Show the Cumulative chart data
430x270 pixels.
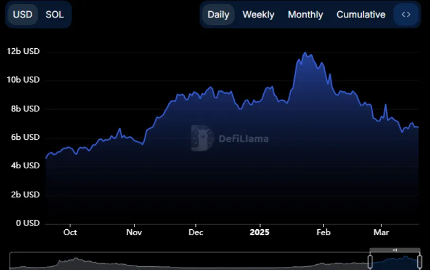point(361,14)
